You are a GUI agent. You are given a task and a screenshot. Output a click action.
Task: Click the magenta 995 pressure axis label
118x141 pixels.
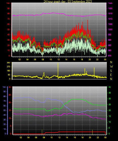coord(110,35)
